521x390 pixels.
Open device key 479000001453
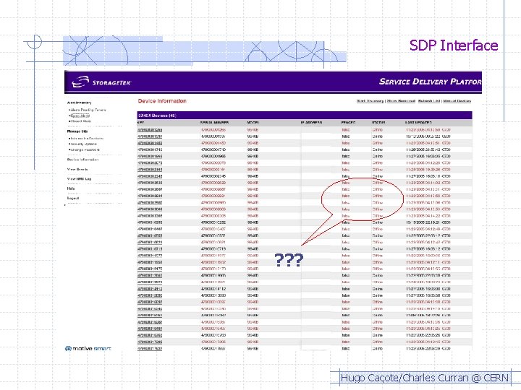point(150,143)
